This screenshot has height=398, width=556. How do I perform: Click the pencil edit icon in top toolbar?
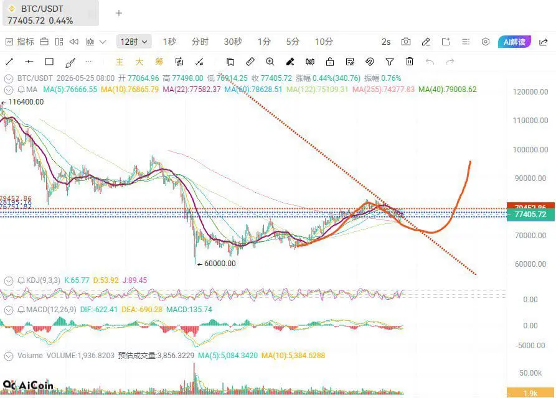(x=426, y=42)
